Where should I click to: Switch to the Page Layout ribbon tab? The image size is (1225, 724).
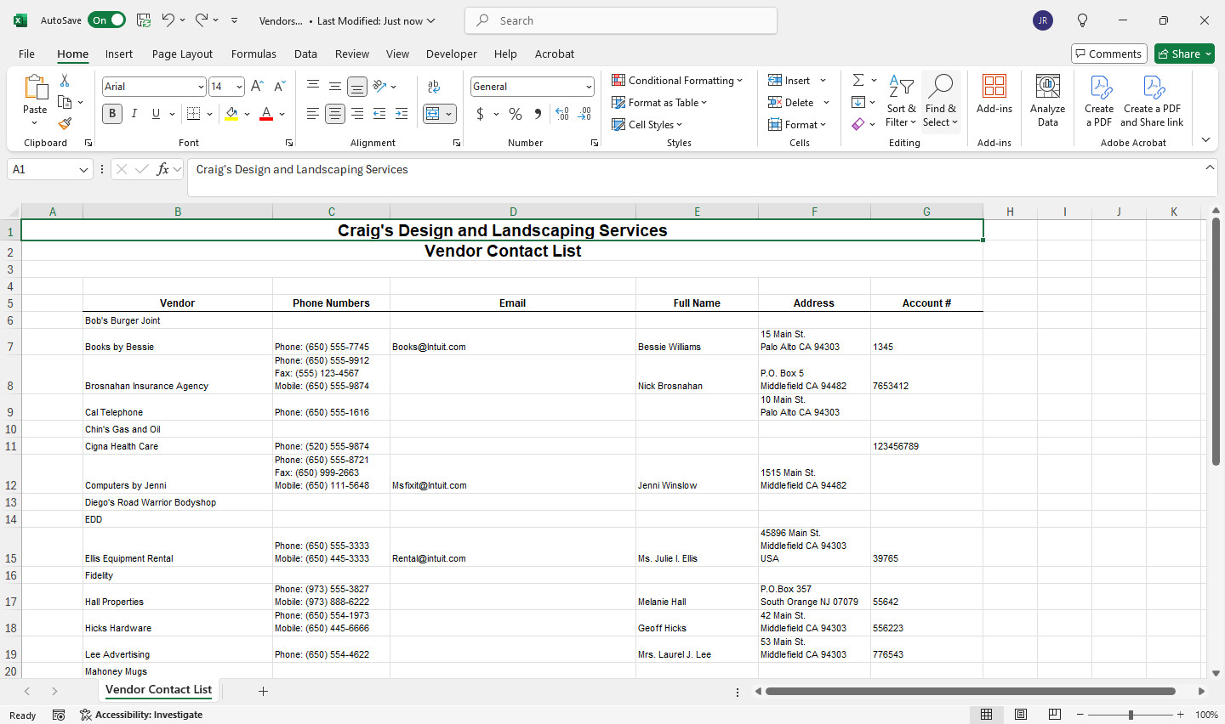[x=182, y=54]
